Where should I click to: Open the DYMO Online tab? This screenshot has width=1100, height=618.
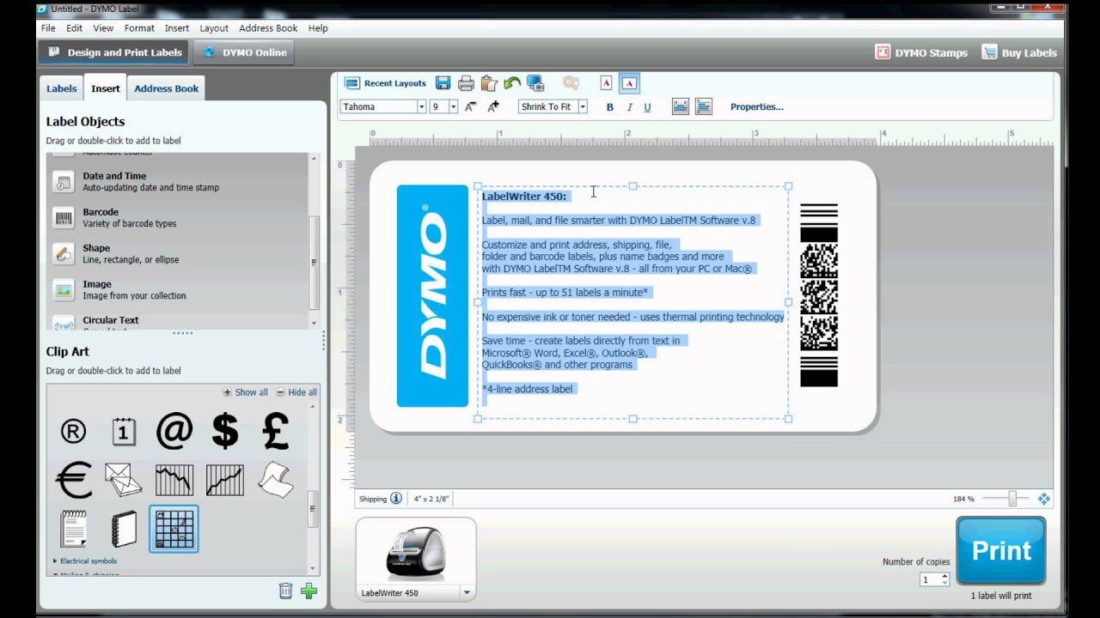244,52
